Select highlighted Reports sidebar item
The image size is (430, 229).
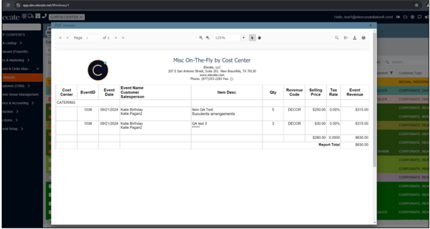[x=22, y=78]
